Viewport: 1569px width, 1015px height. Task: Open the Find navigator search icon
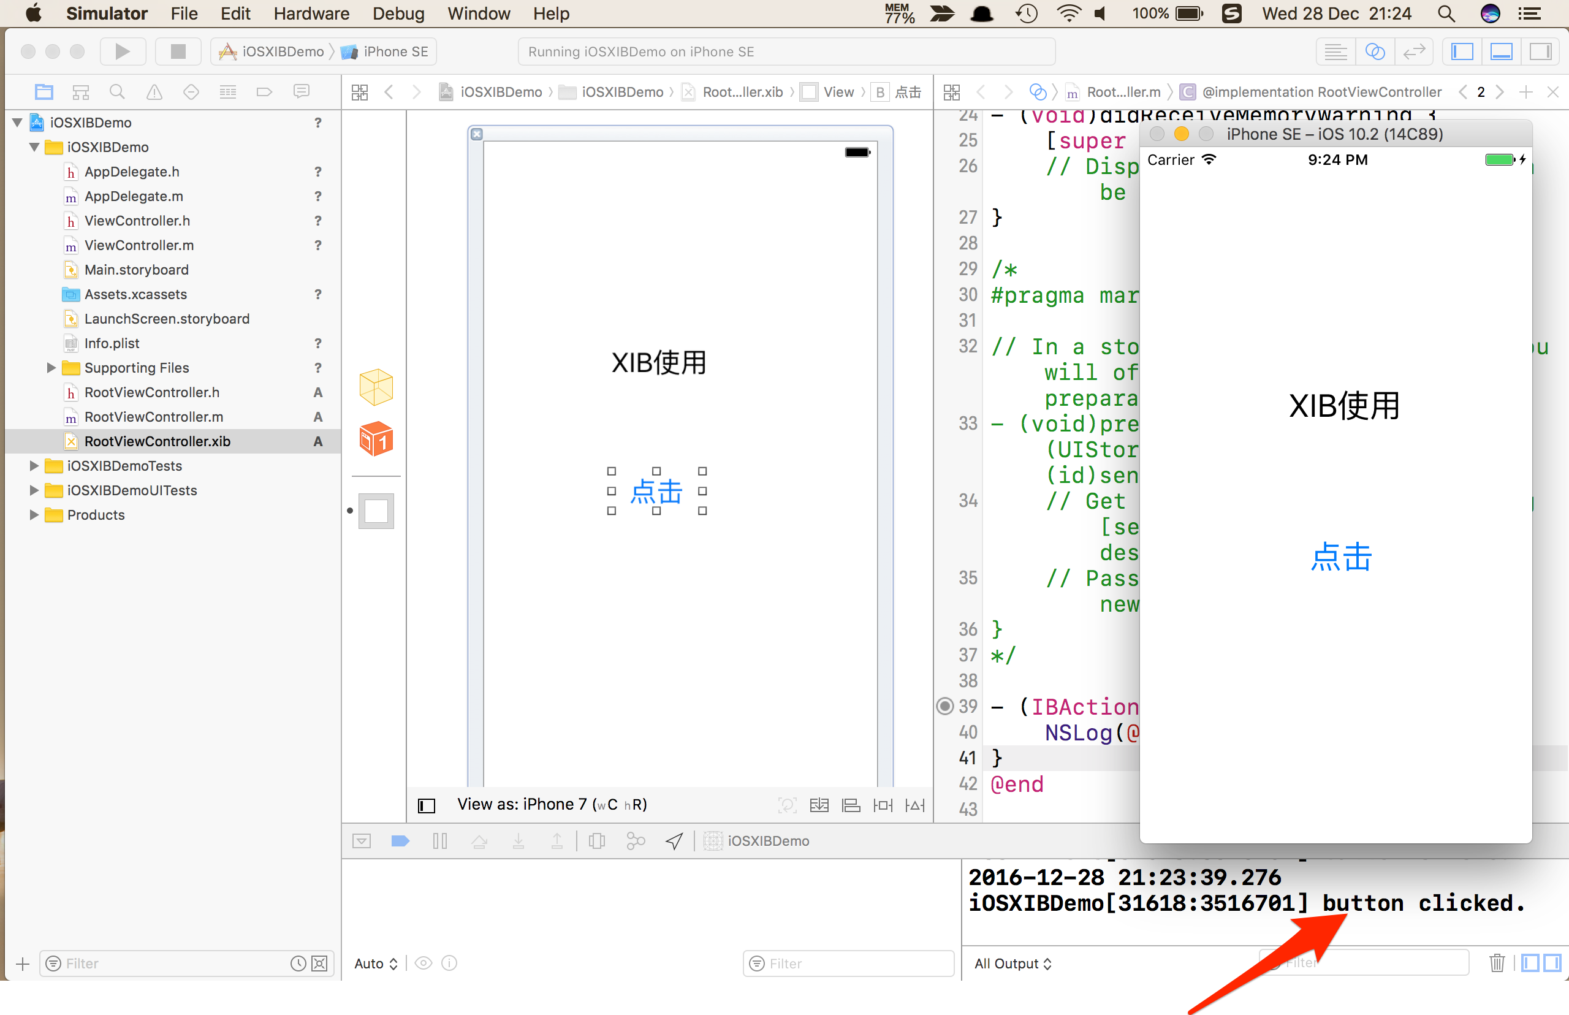[117, 91]
